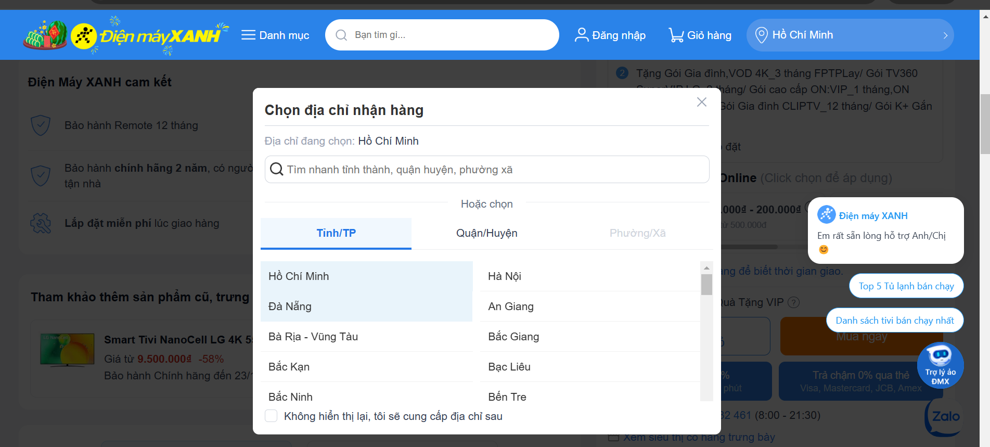Click 'Danh sách tivi bán chạy nhất' suggestion
Screen dimensions: 990x447
pyautogui.click(x=895, y=321)
